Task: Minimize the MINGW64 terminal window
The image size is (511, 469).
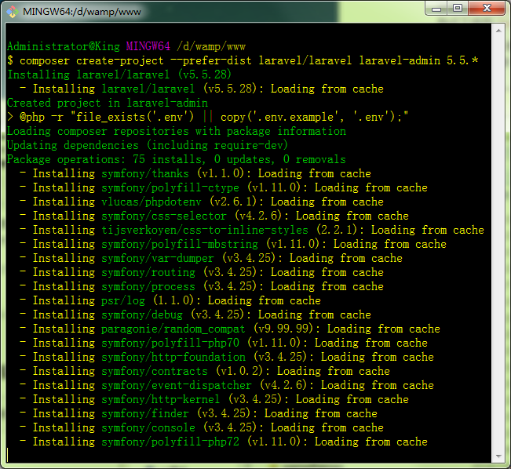Action: tap(436, 9)
